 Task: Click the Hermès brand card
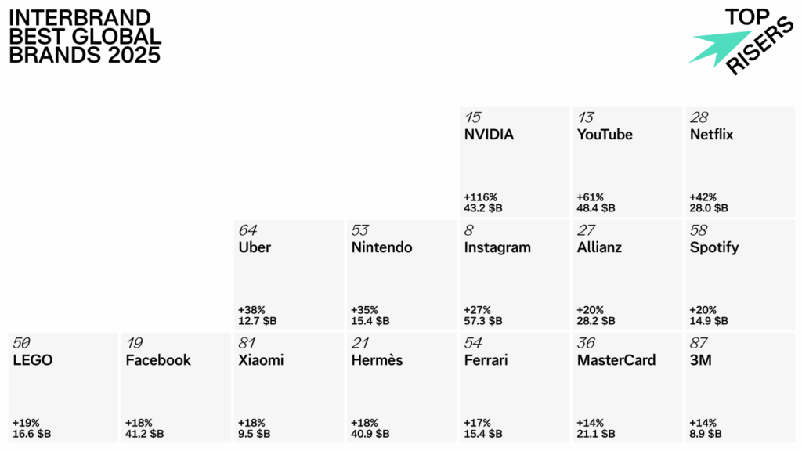click(401, 388)
